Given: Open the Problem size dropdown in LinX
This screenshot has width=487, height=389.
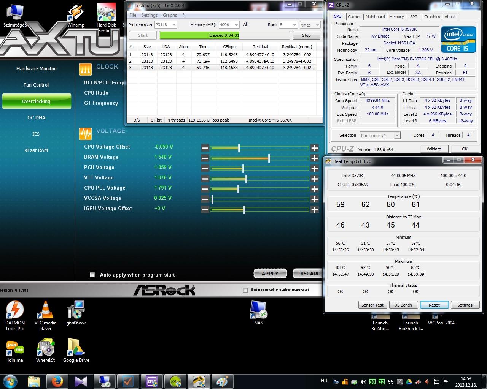Looking at the screenshot, I should coord(166,25).
